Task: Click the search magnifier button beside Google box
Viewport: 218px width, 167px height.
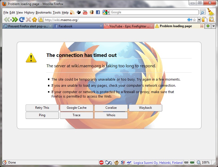Action: (x=203, y=12)
